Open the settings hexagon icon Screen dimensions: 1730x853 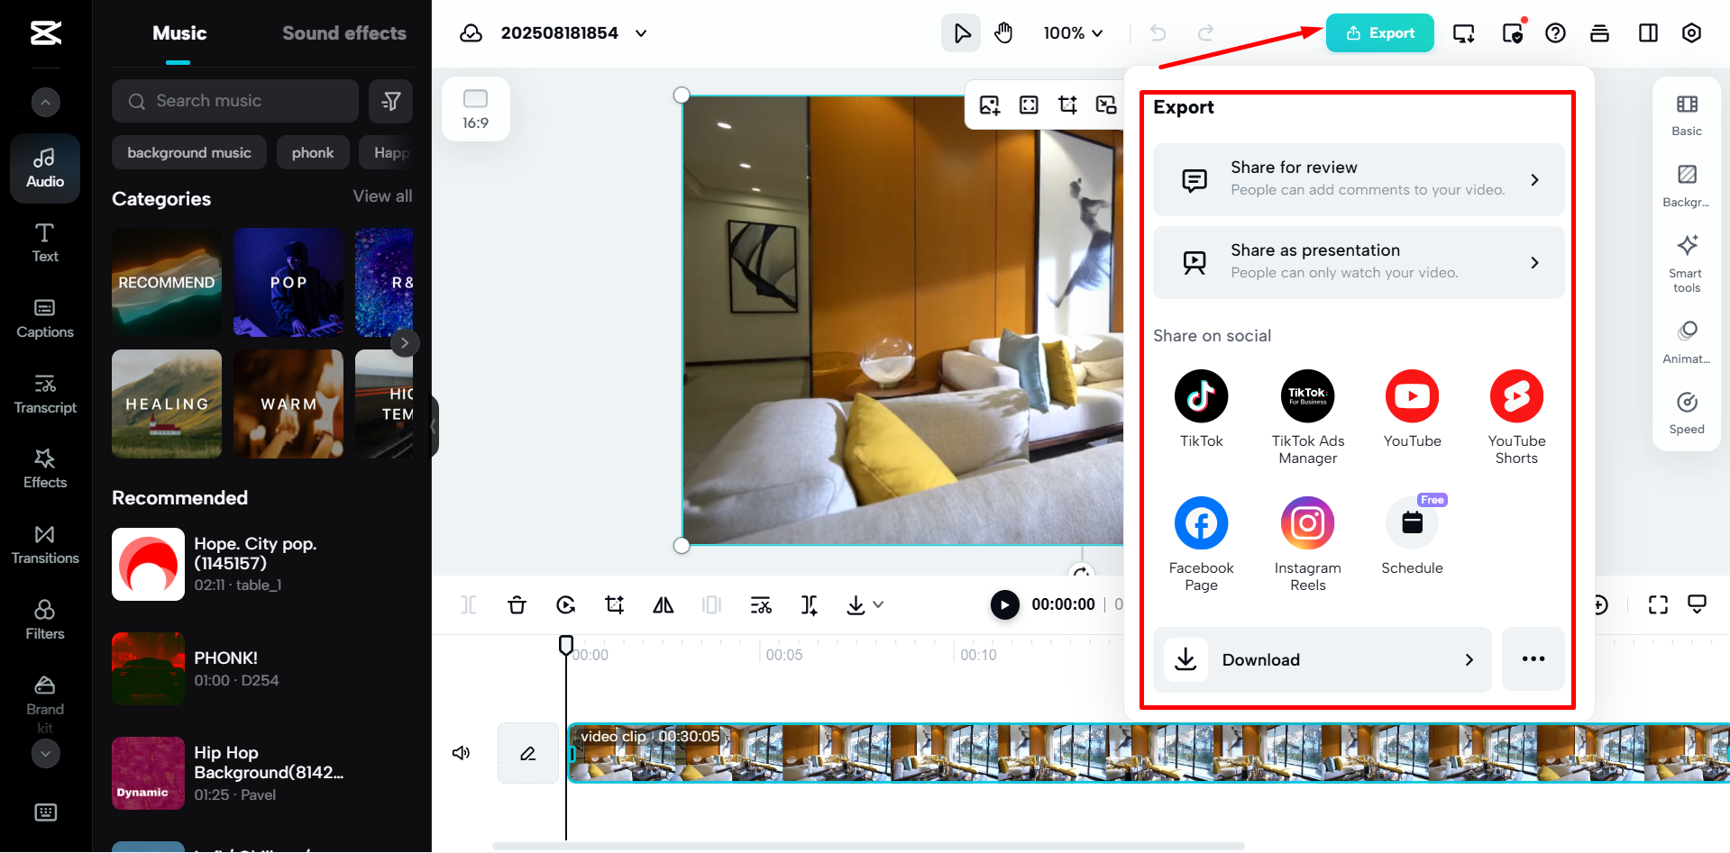[x=1692, y=33]
